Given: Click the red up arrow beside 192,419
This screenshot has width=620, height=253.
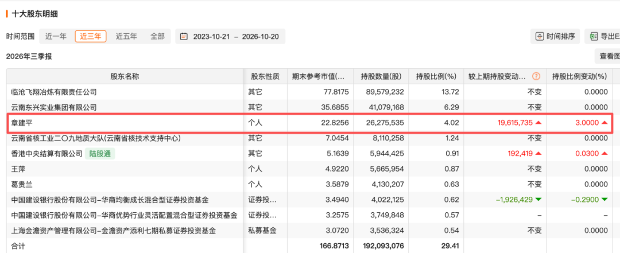Looking at the screenshot, I should tap(538, 154).
